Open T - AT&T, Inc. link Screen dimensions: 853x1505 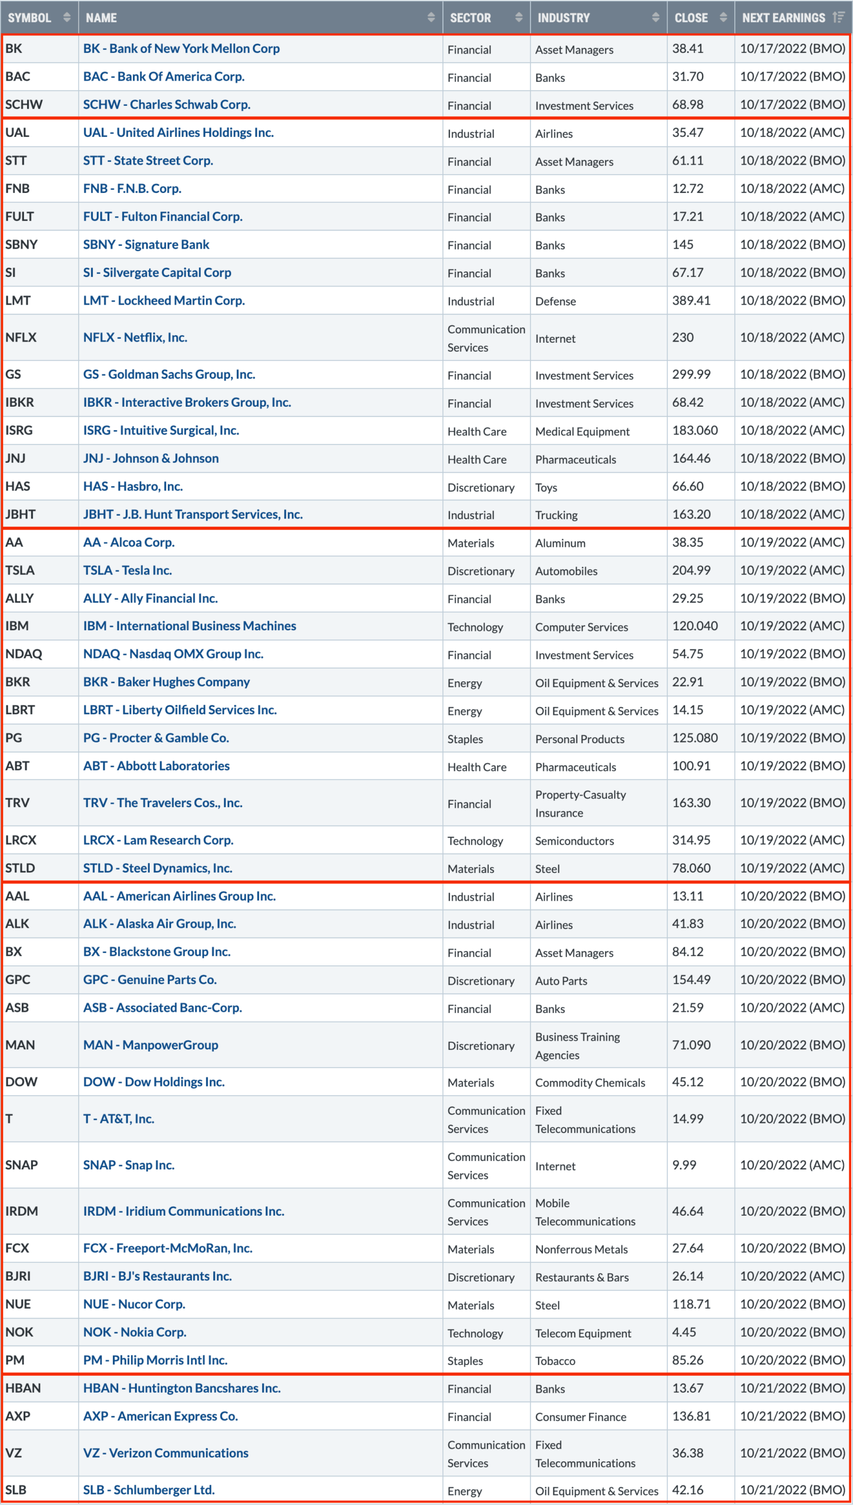[119, 1119]
